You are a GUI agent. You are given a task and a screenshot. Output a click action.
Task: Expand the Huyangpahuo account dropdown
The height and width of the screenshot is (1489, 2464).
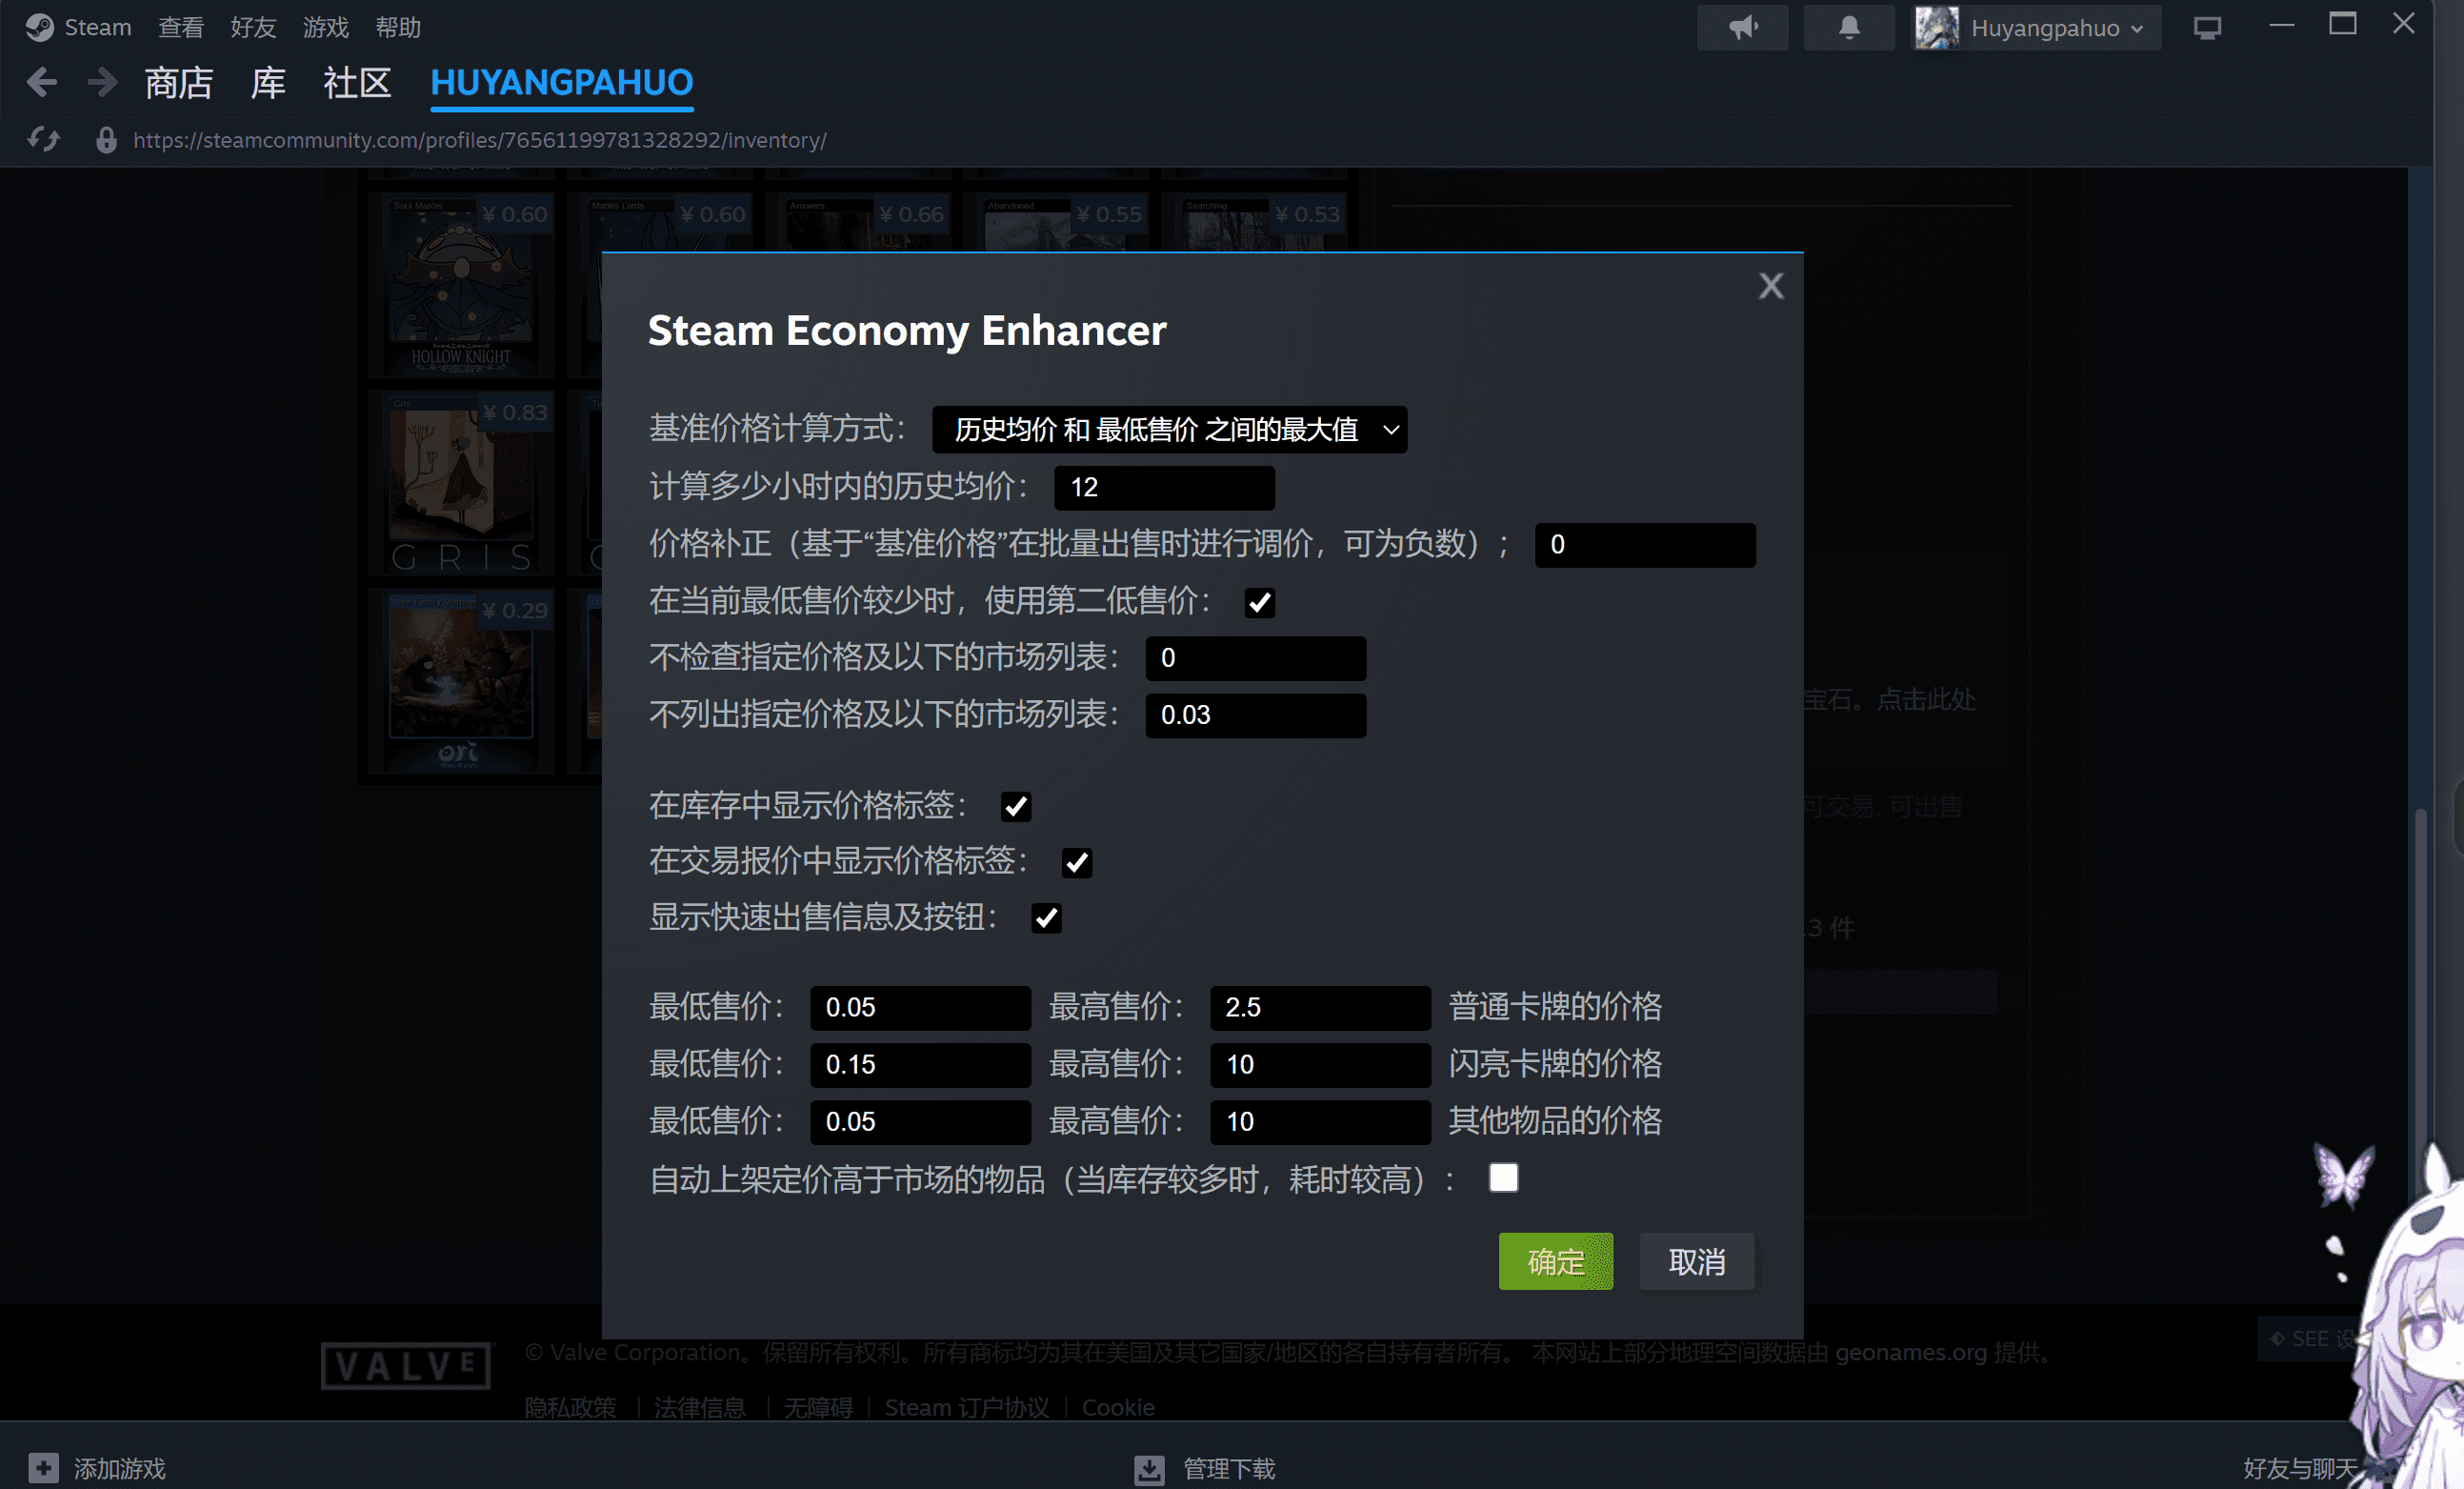2137,28
